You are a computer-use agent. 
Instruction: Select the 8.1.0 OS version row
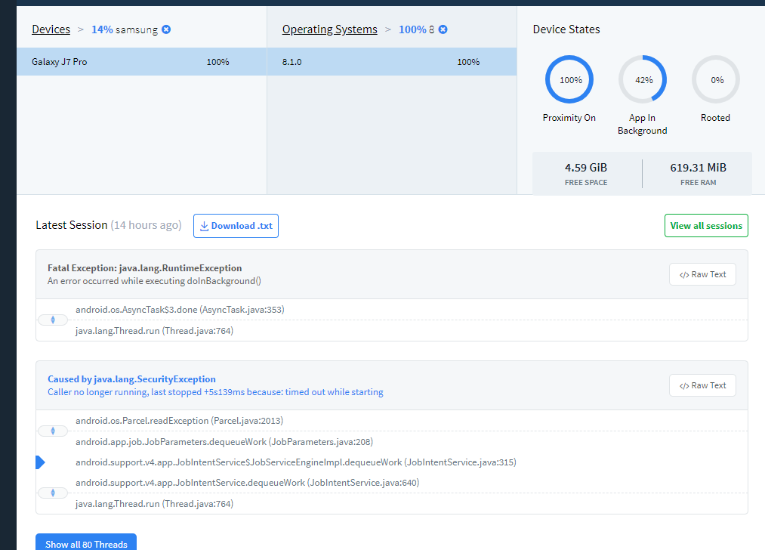391,62
